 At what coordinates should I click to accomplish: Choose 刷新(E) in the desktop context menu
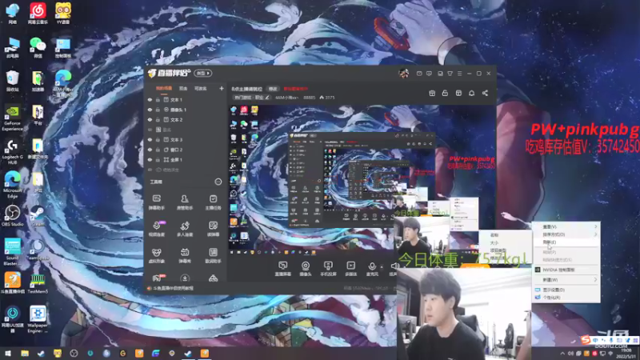566,242
